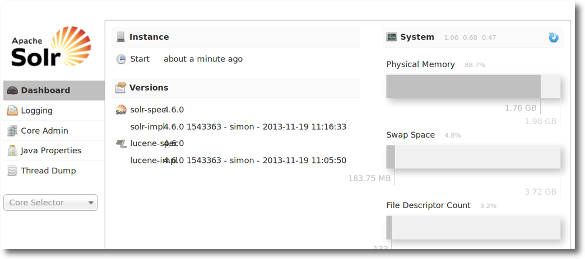This screenshot has height=259, width=585.
Task: Click the Versions clipboard icon
Action: (x=120, y=88)
